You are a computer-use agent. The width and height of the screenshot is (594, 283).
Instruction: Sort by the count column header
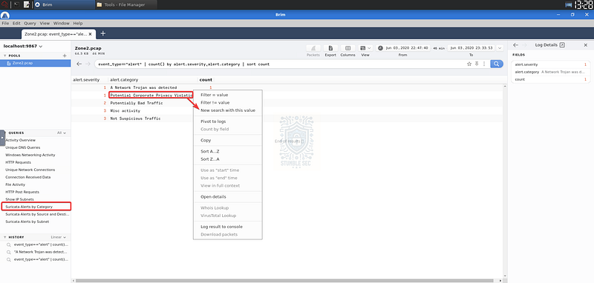tap(206, 80)
